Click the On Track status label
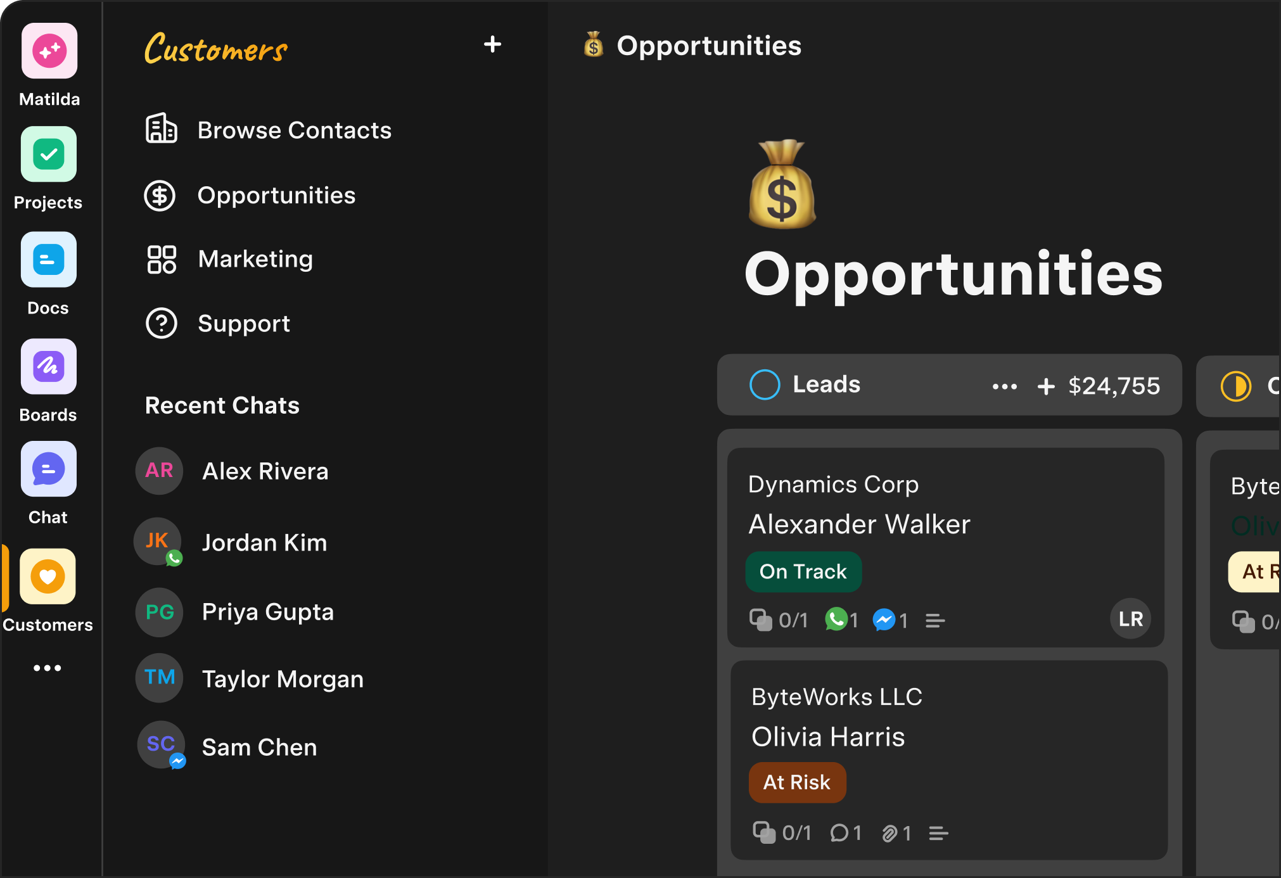Screen dimensions: 1281x878 click(x=803, y=571)
